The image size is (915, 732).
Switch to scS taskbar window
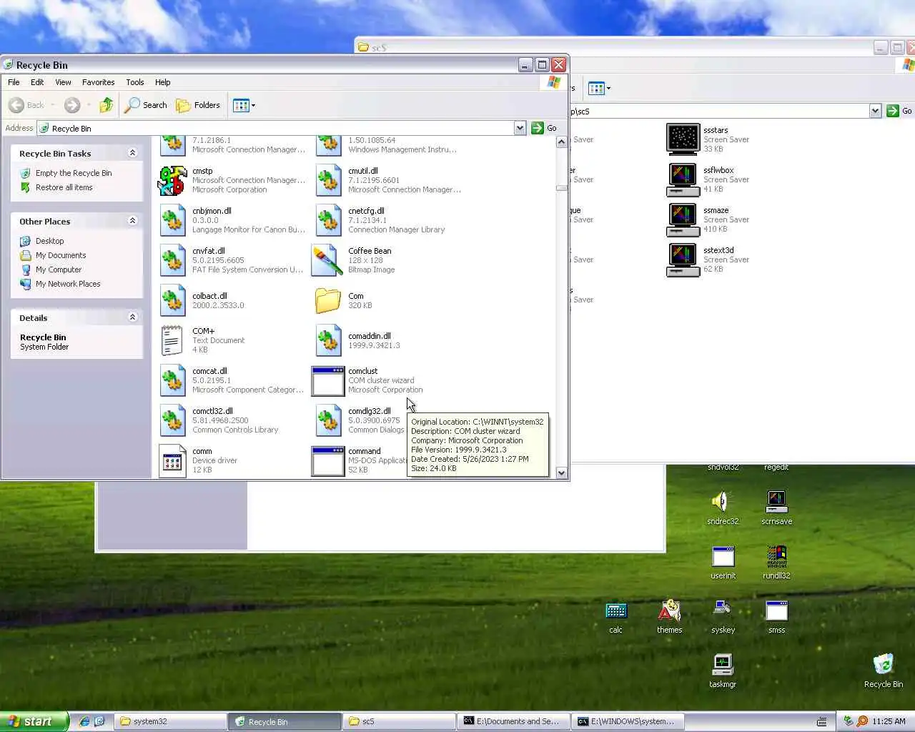399,721
